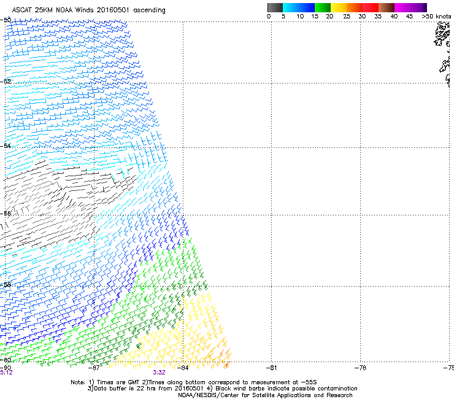454x399 pixels.
Task: Click the '30' label under the color bar
Action: point(362,17)
